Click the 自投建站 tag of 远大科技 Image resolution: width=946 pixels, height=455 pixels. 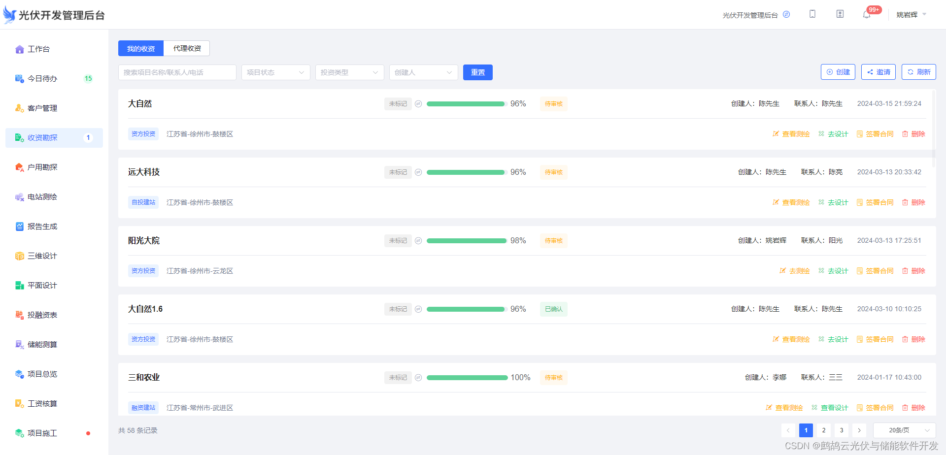coord(143,202)
